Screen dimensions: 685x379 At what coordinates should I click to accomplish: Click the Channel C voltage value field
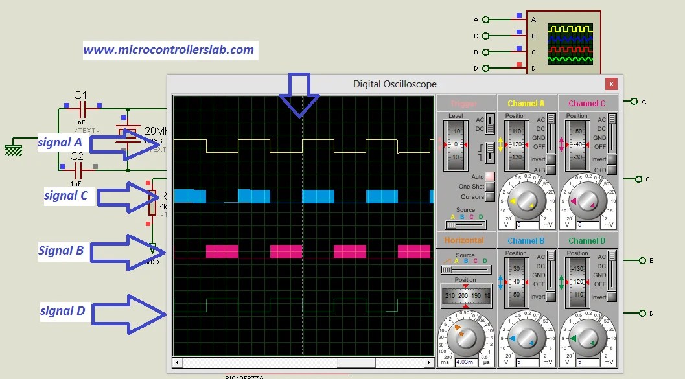[x=588, y=225]
